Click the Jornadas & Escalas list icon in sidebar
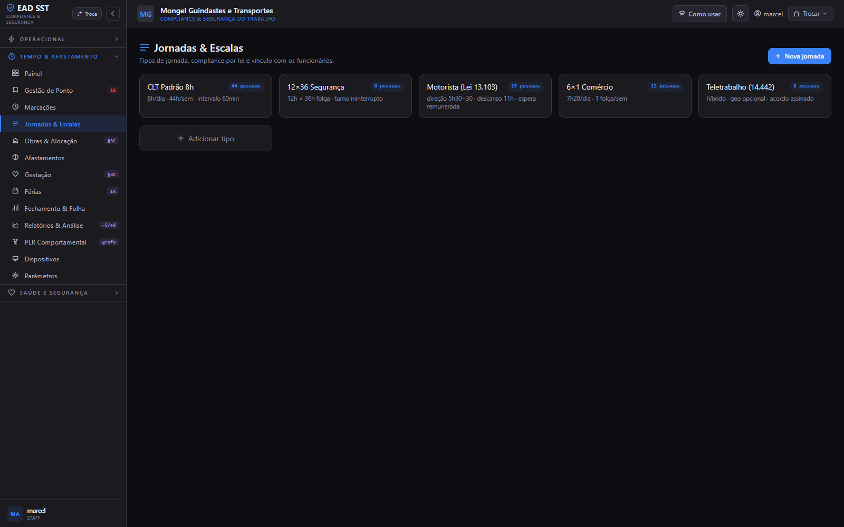This screenshot has width=844, height=527. 15,124
